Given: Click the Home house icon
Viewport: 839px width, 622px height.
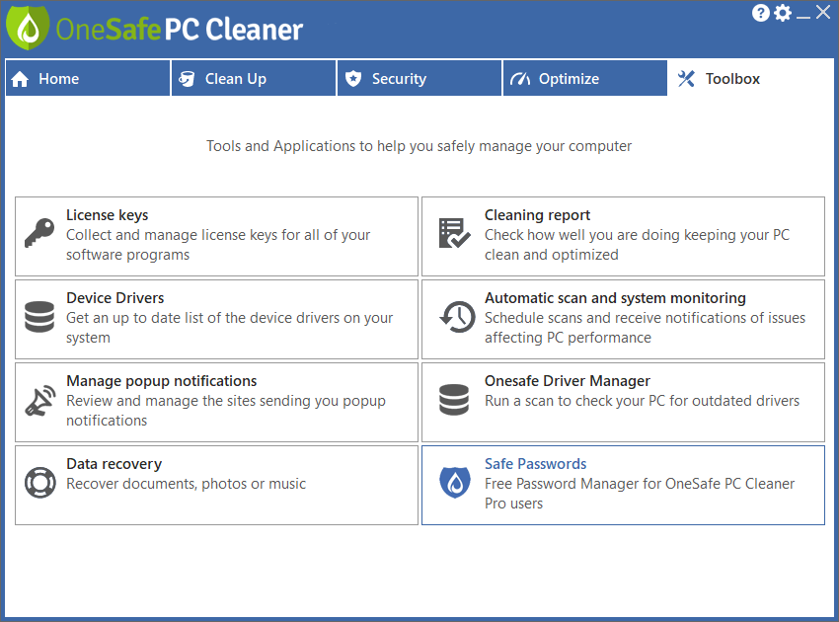Looking at the screenshot, I should click(x=20, y=79).
